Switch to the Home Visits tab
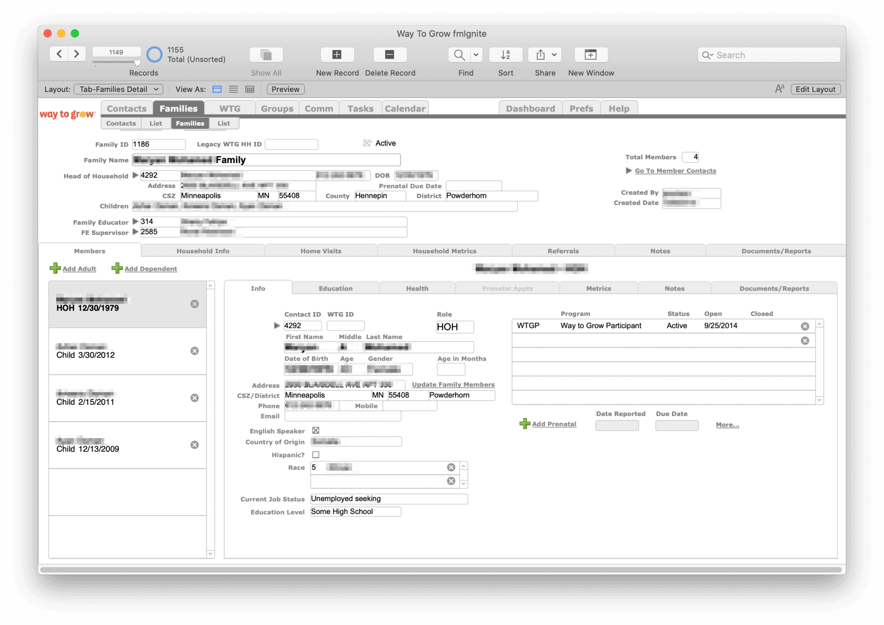The image size is (884, 625). pos(321,251)
